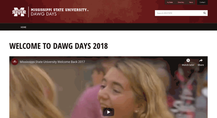
Task: Click the Share arrow icon
Action: click(x=201, y=60)
